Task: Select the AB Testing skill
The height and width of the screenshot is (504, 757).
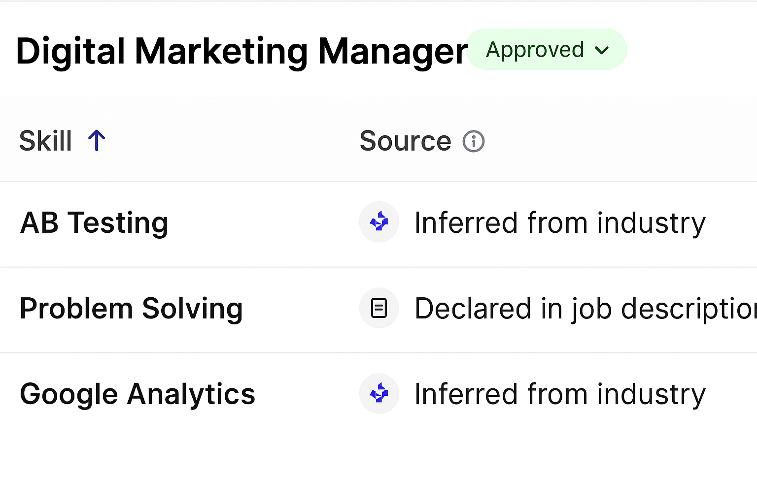Action: pyautogui.click(x=94, y=222)
